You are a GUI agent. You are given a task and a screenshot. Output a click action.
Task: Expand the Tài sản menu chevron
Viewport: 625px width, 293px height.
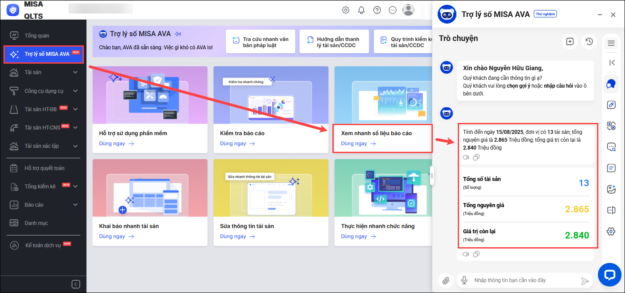tap(76, 72)
